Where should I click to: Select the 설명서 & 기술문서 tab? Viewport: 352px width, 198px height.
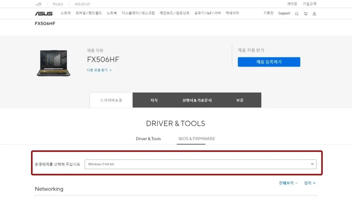tap(197, 100)
